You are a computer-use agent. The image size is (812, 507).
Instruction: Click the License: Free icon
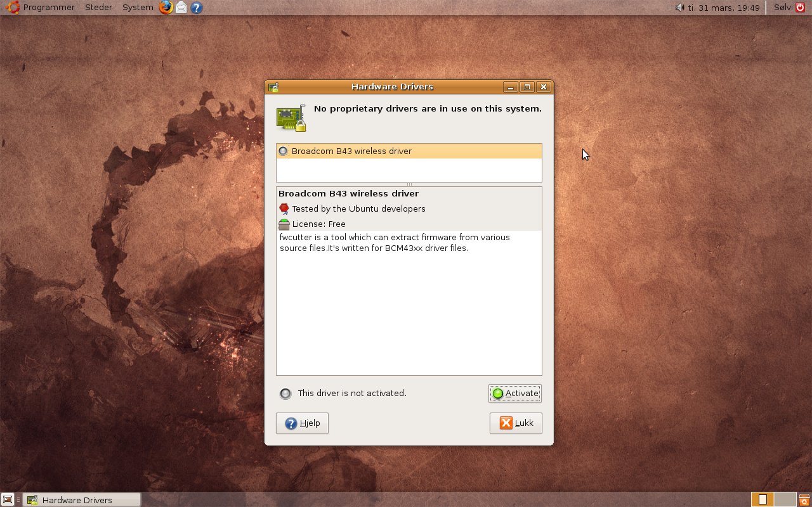pos(284,224)
